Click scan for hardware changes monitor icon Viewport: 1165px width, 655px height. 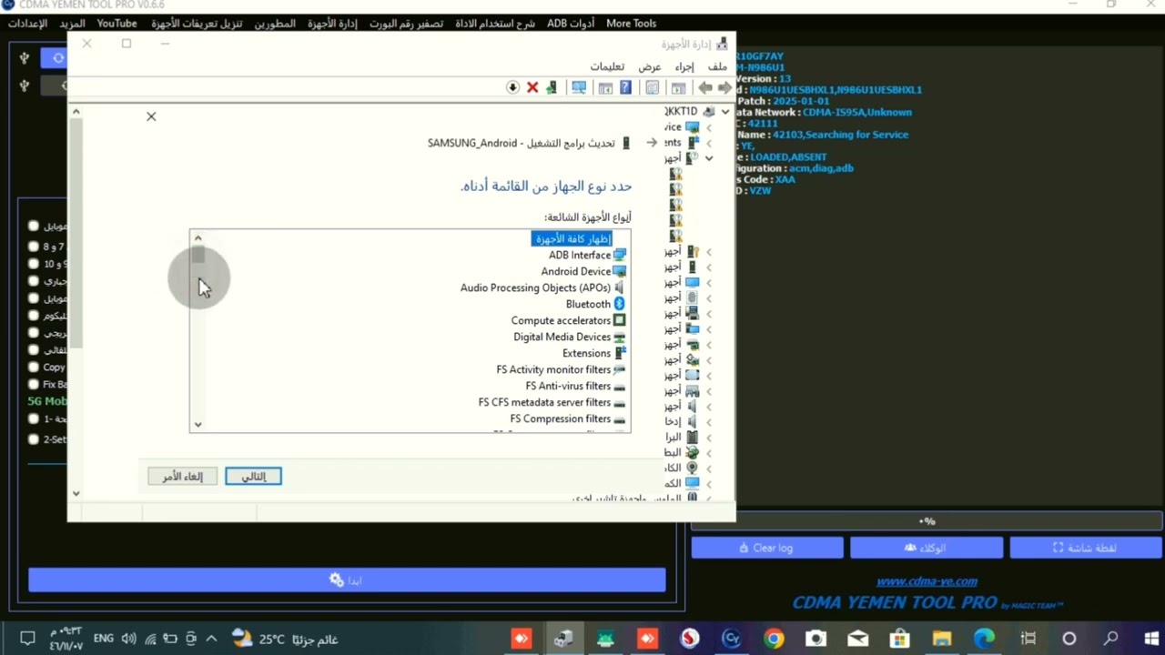tap(579, 87)
